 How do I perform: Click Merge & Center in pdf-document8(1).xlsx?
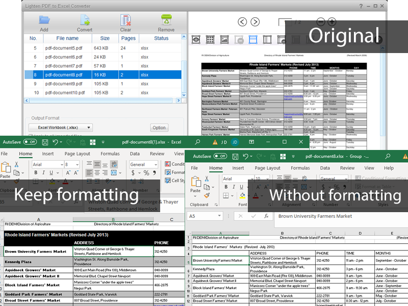[x=114, y=172]
